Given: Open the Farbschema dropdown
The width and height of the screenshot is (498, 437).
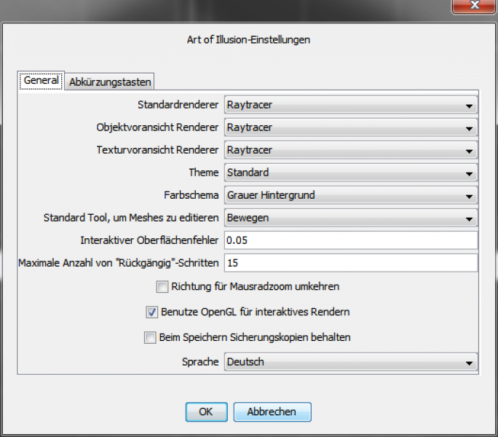Looking at the screenshot, I should tap(351, 194).
